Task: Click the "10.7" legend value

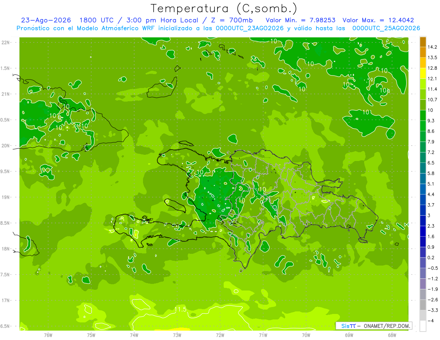Action: point(432,100)
